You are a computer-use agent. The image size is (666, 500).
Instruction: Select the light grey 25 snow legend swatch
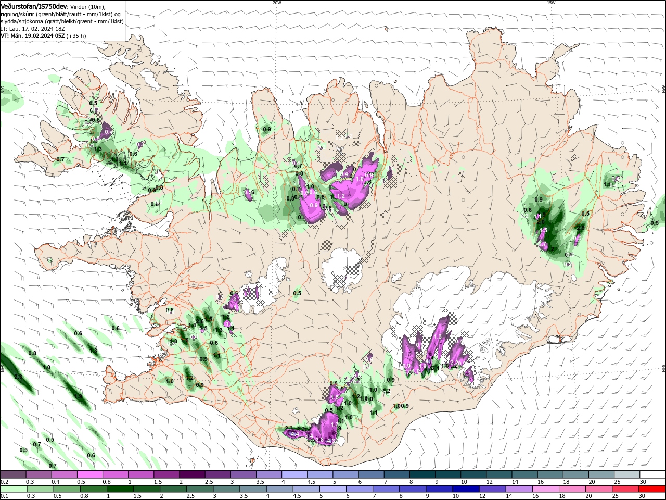point(626,474)
